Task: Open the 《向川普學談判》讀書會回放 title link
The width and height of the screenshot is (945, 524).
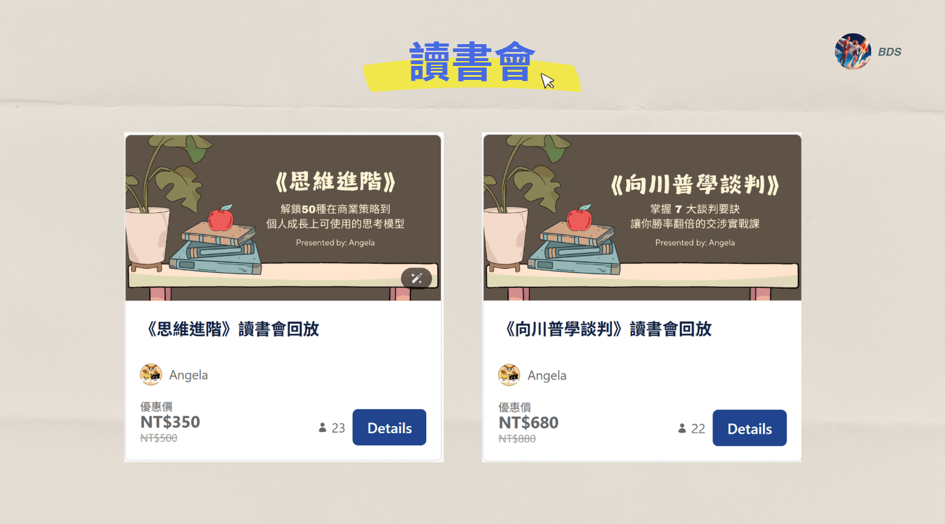Action: tap(605, 329)
